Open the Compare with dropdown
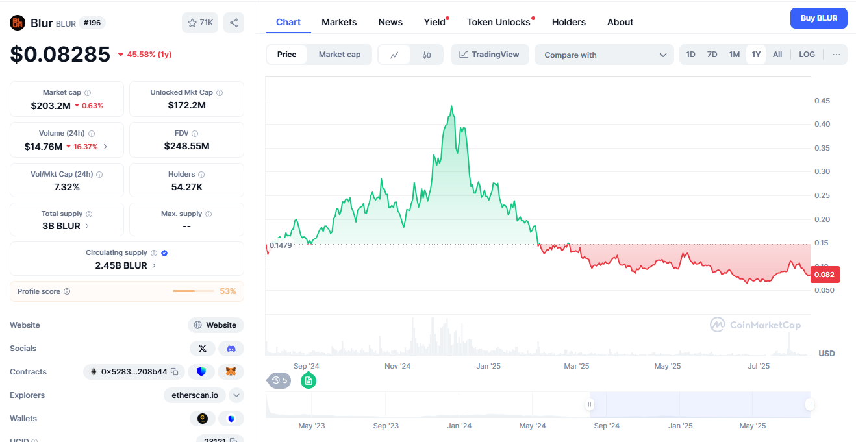This screenshot has height=442, width=856. click(x=605, y=55)
